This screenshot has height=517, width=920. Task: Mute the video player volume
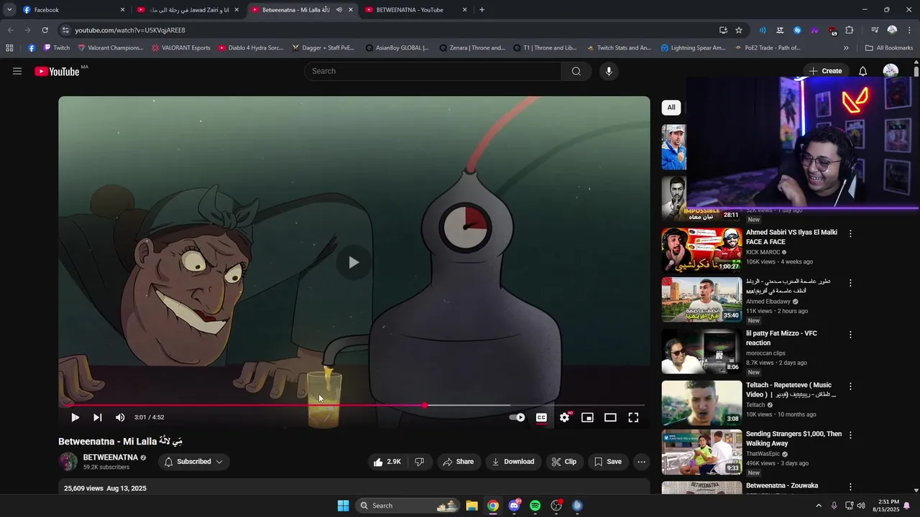pos(120,417)
